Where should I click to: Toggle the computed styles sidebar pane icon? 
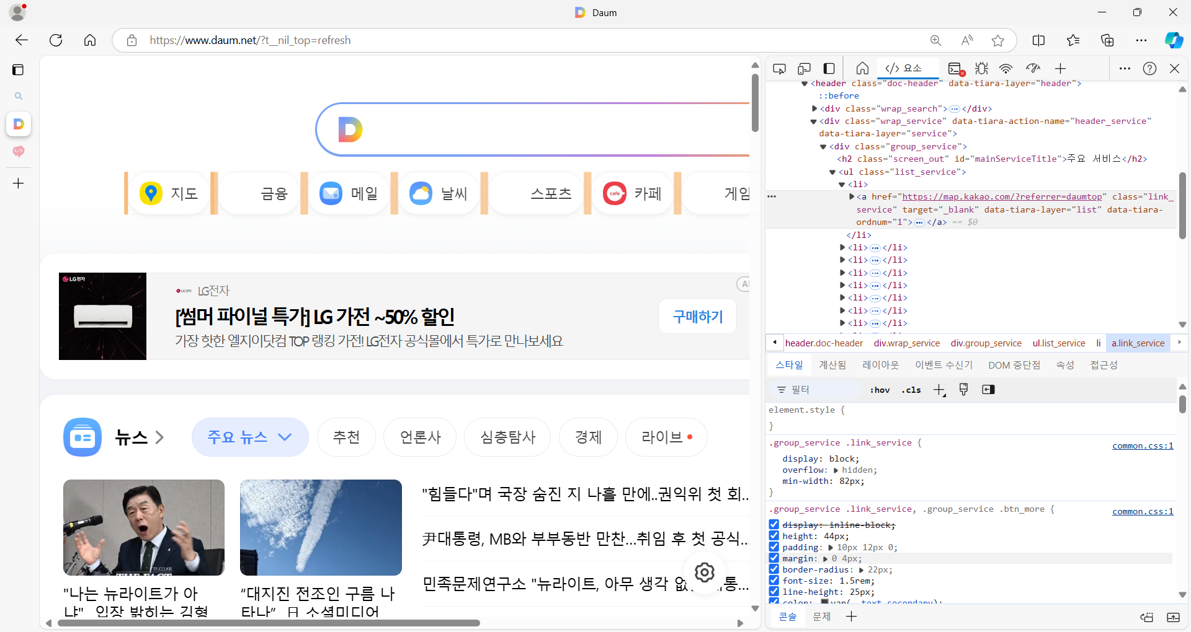click(988, 389)
